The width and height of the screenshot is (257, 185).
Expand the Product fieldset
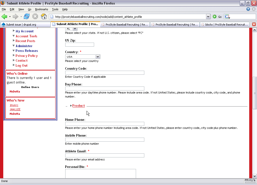coord(71,106)
